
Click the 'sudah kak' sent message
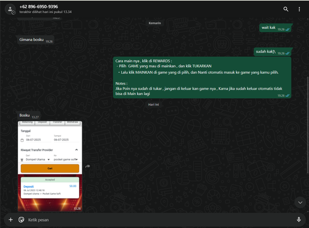coord(273,52)
